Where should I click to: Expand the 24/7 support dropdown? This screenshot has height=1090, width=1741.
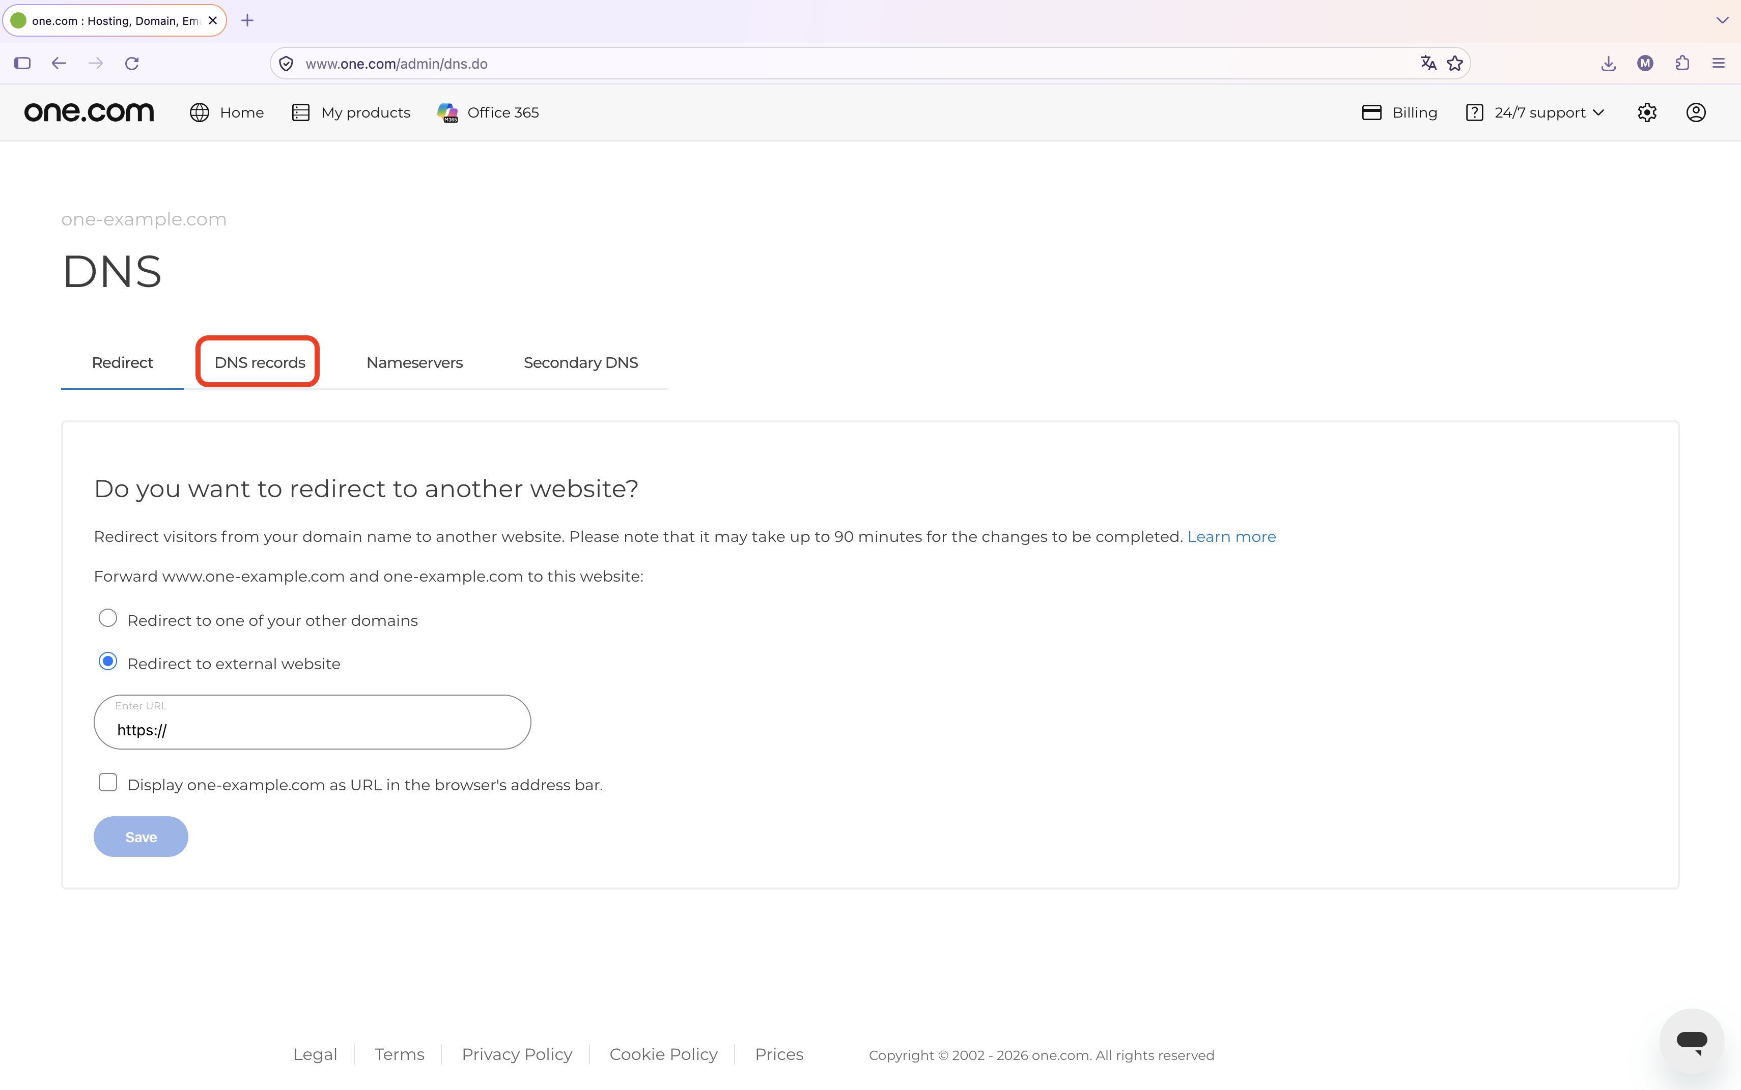pyautogui.click(x=1535, y=112)
